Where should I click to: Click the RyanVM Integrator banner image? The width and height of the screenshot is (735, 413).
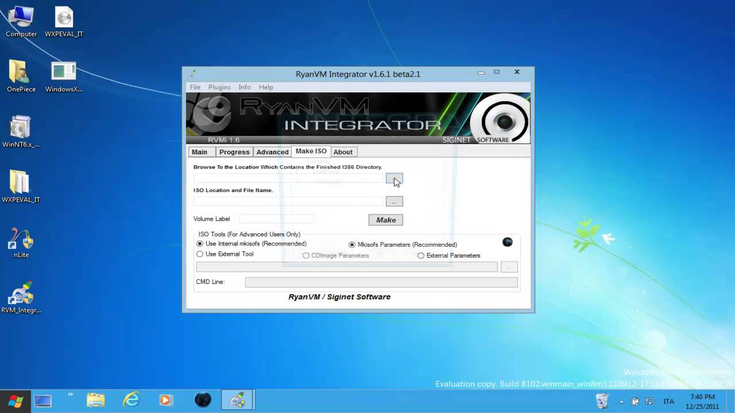click(358, 118)
